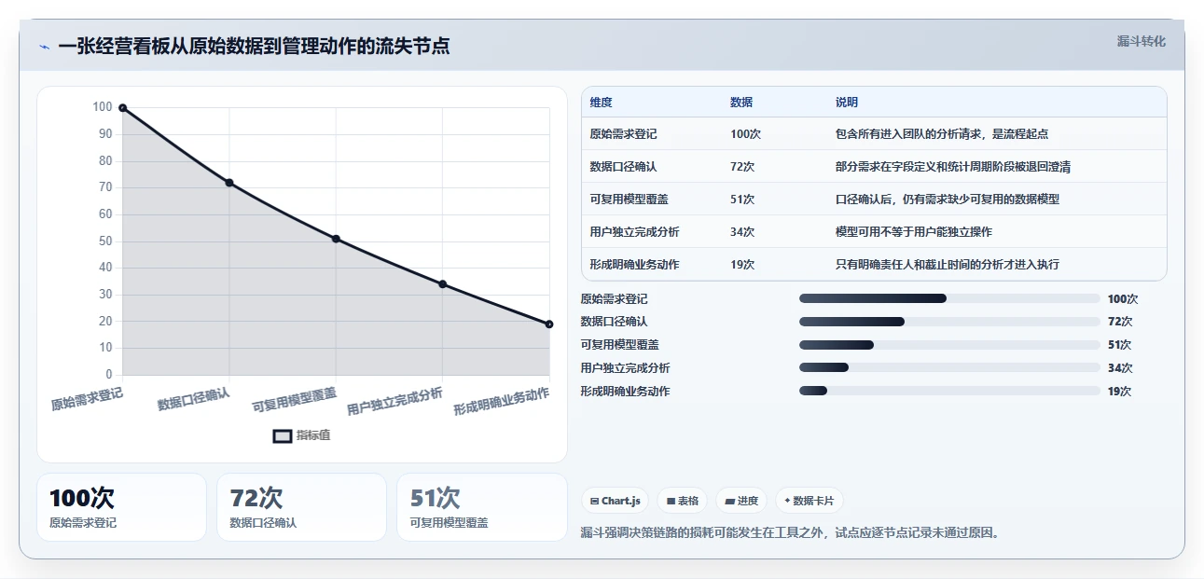Click the description 部分需求在字段定义和统计周期阶段被退回澄清
Screen dimensions: 1204x579
(953, 167)
